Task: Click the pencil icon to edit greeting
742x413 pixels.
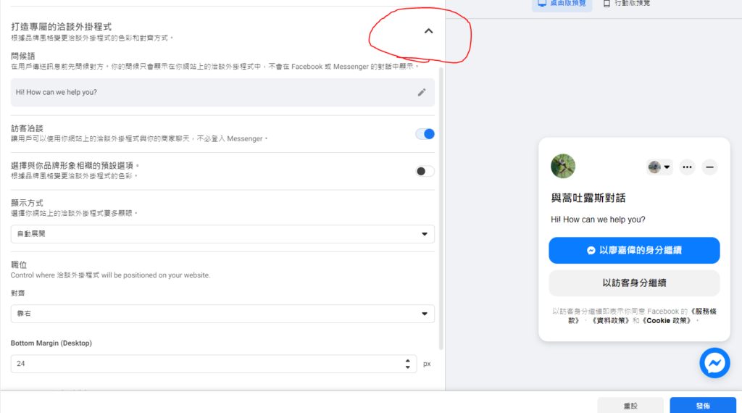Action: pyautogui.click(x=422, y=92)
